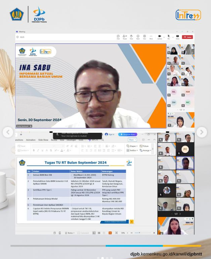Toggle Underline formatting

(x=42, y=150)
